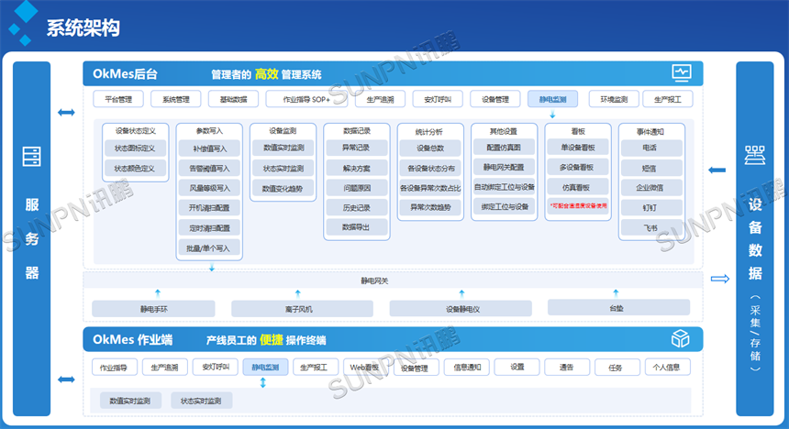Open 历史记录 item
Screen dimensions: 789x429
tap(357, 207)
